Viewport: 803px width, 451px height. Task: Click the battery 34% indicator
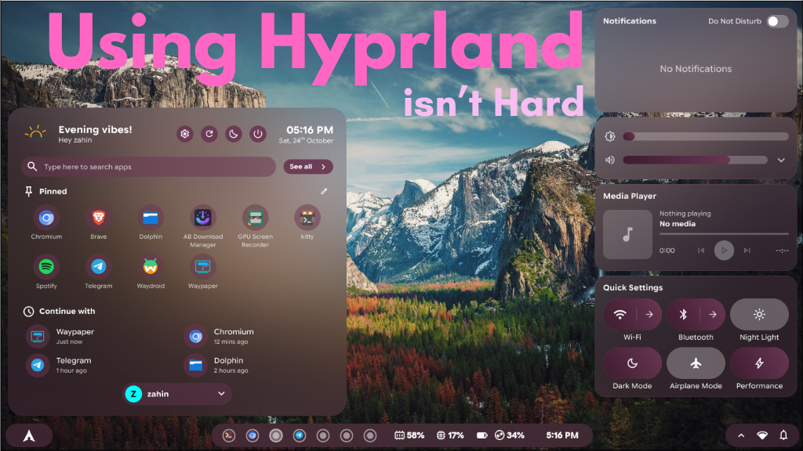[500, 435]
